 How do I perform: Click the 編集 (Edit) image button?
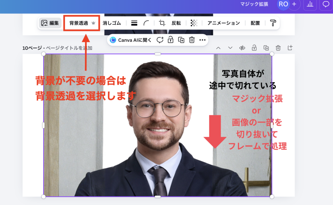point(50,23)
